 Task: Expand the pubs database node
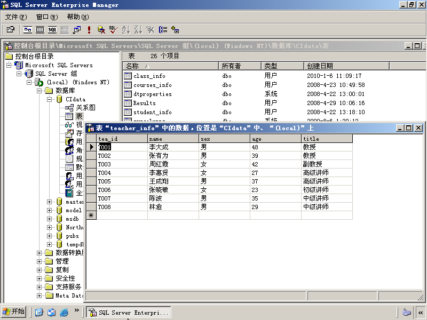tap(49, 236)
